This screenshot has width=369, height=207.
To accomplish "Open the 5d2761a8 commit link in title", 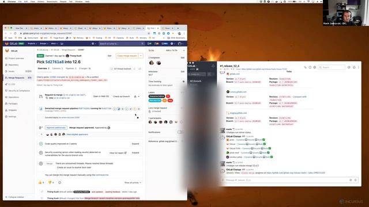I will pyautogui.click(x=54, y=62).
